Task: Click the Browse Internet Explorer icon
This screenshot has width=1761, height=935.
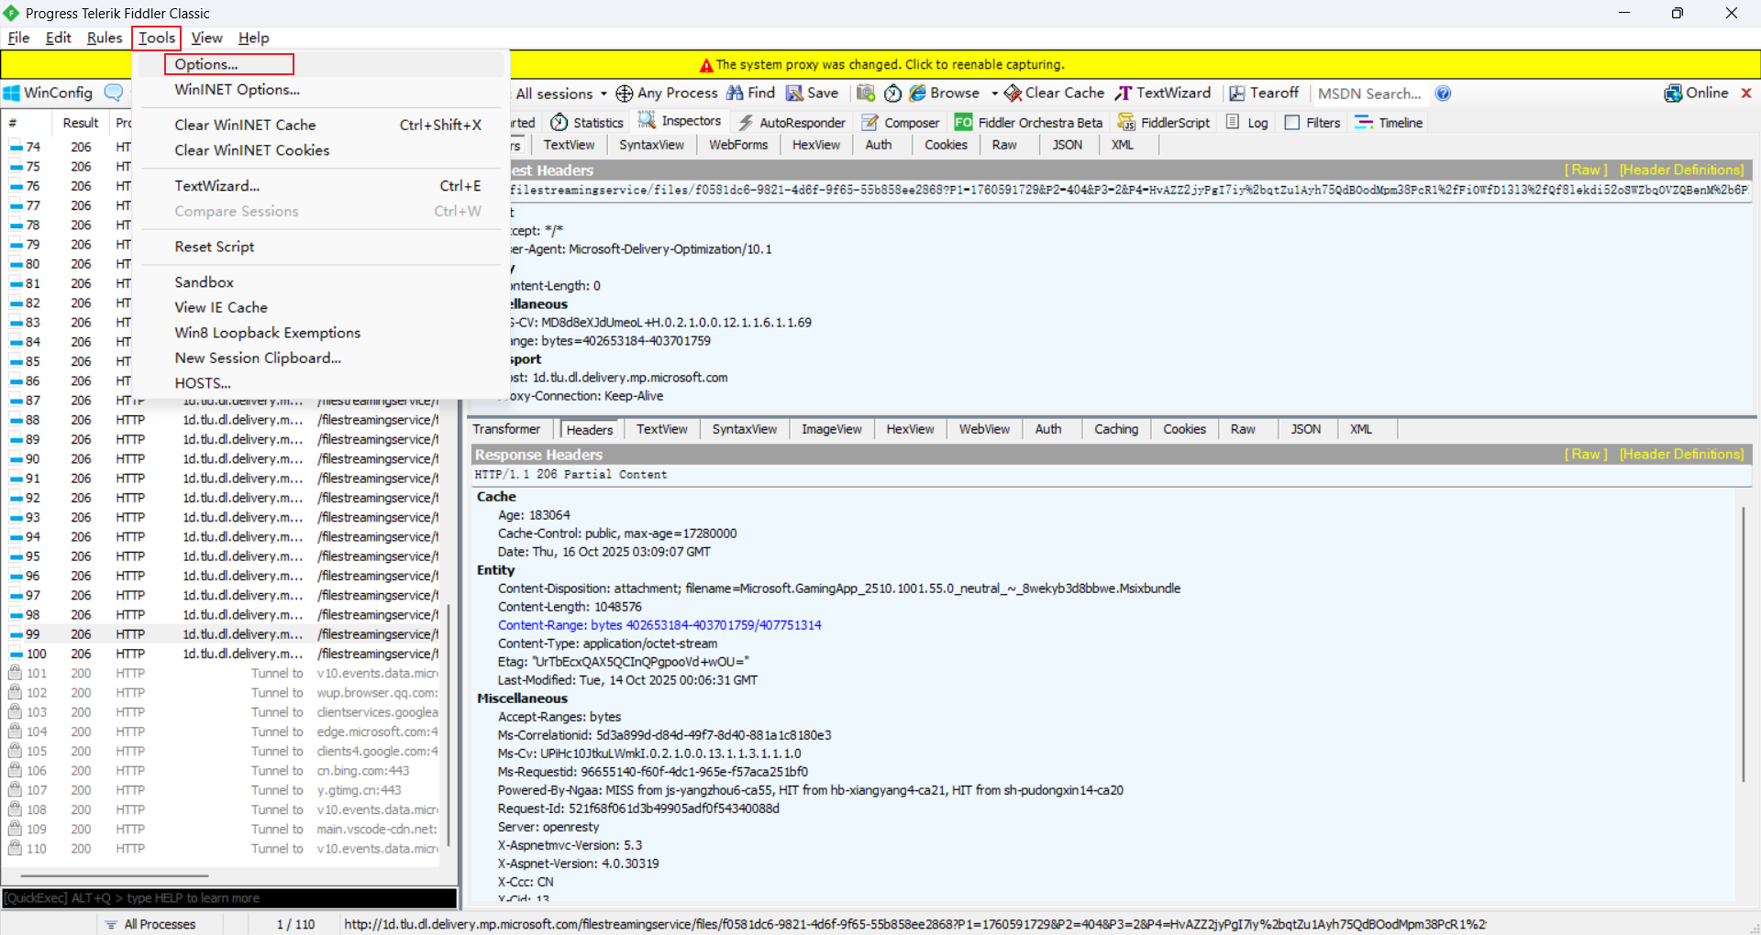Action: tap(917, 93)
